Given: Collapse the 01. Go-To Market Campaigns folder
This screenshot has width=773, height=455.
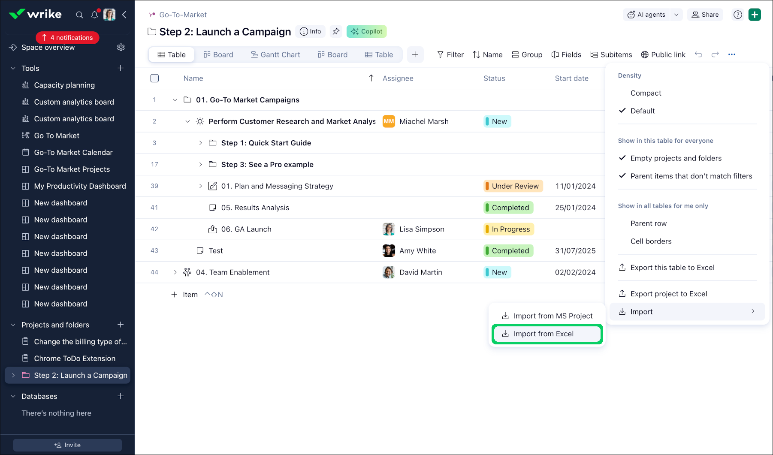Looking at the screenshot, I should (x=175, y=100).
